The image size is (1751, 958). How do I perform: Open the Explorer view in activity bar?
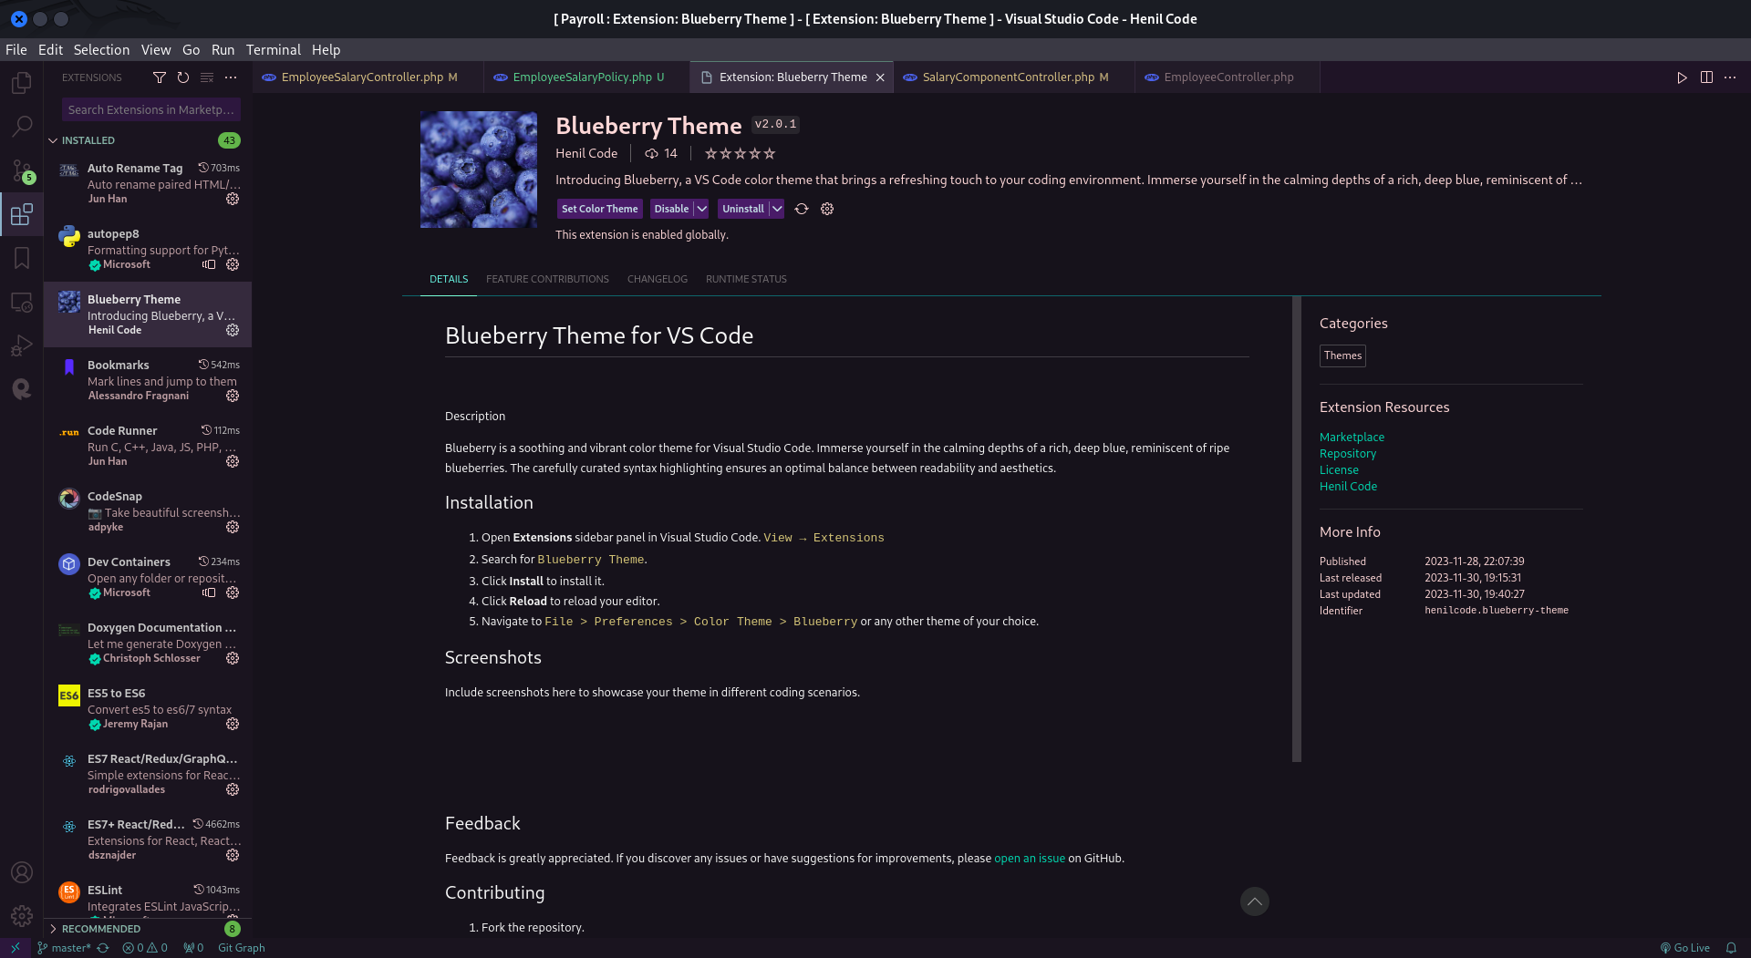click(22, 83)
